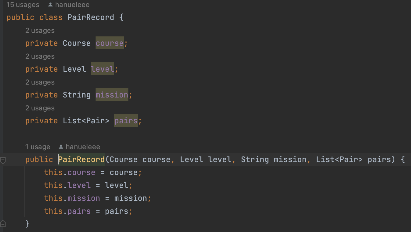Click the fold end marker beside the closing brace
Image resolution: width=411 pixels, height=232 pixels.
[3, 224]
